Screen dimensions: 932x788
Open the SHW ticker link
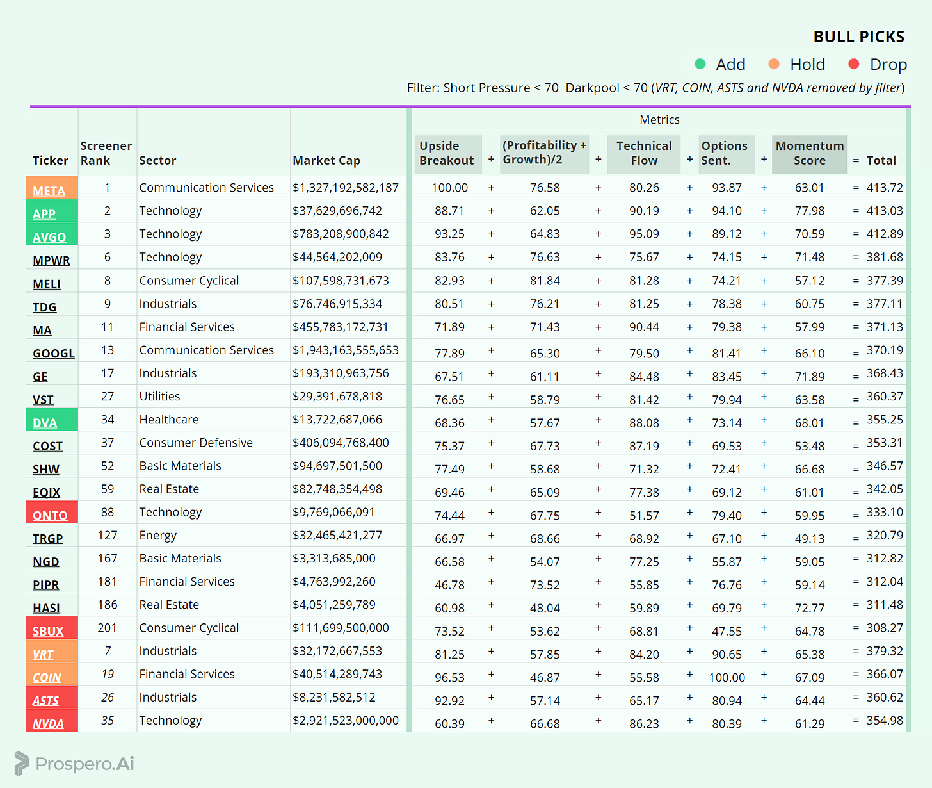click(45, 469)
